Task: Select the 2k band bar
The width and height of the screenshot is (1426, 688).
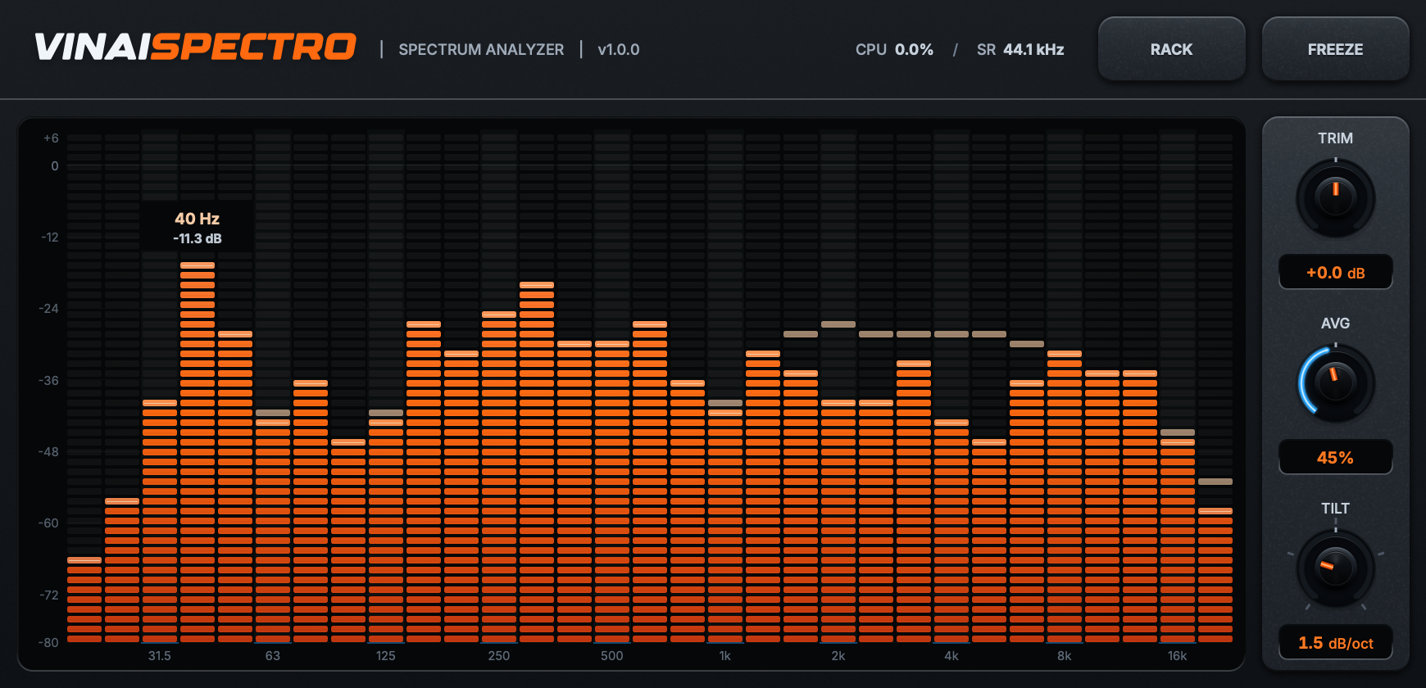Action: tap(838, 521)
